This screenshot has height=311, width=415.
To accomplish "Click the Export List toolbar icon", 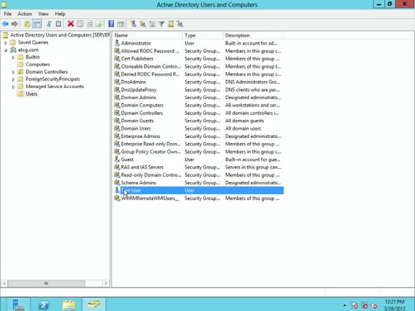I will pyautogui.click(x=99, y=24).
